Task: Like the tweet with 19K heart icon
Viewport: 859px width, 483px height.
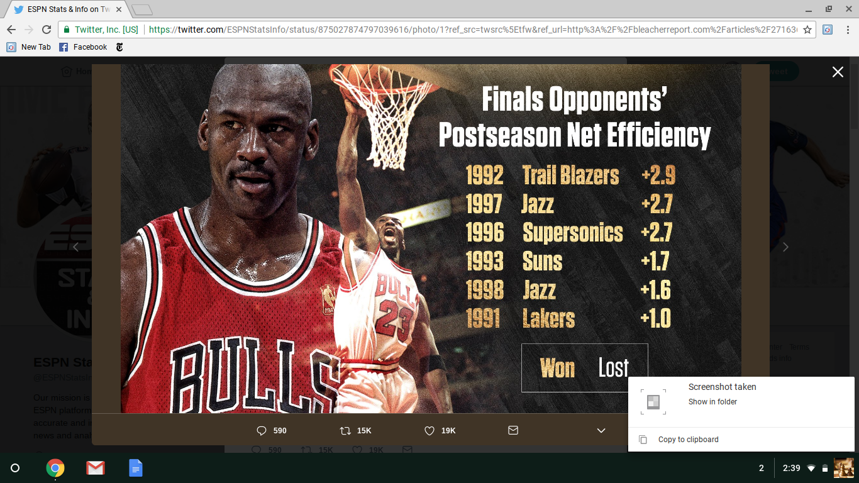Action: pos(429,431)
